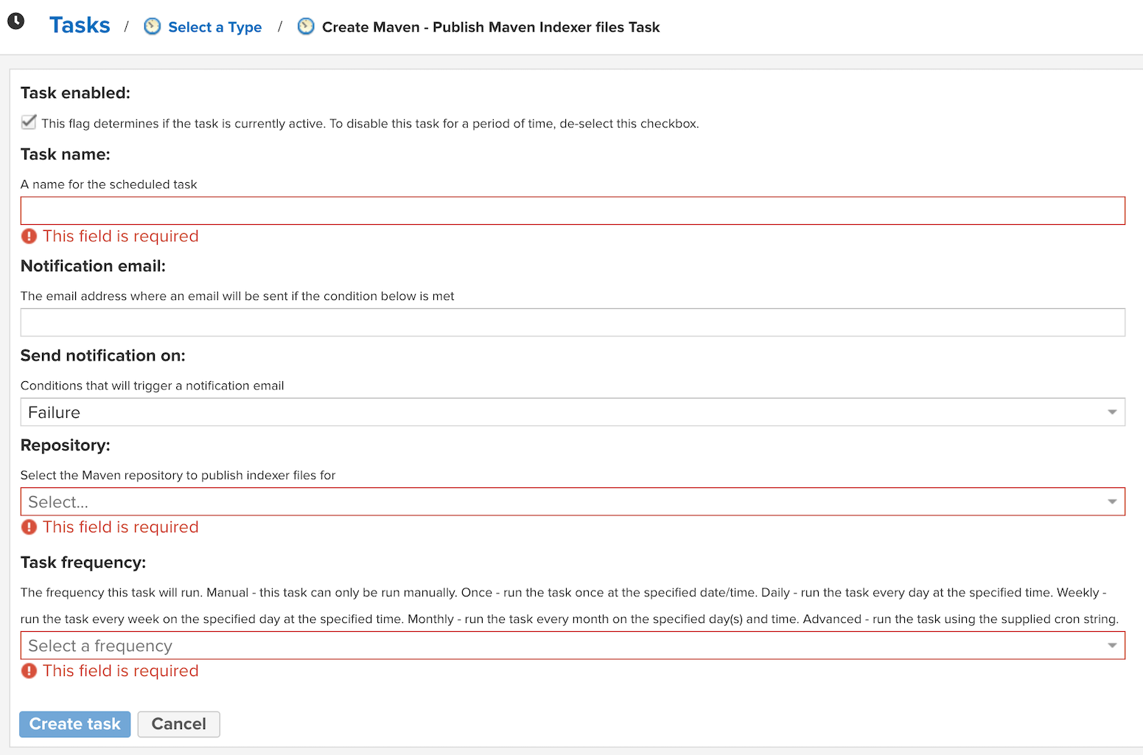Click the Cancel button
The height and width of the screenshot is (755, 1143).
pos(179,724)
